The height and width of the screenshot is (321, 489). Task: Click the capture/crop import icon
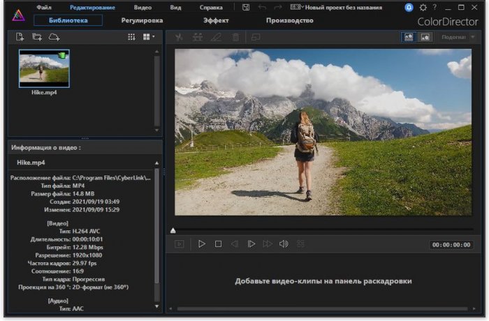pos(37,37)
